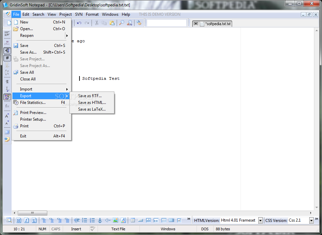The height and width of the screenshot is (235, 322).
Task: Click the Bold B icon in HTML toolbar
Action: 19,221
